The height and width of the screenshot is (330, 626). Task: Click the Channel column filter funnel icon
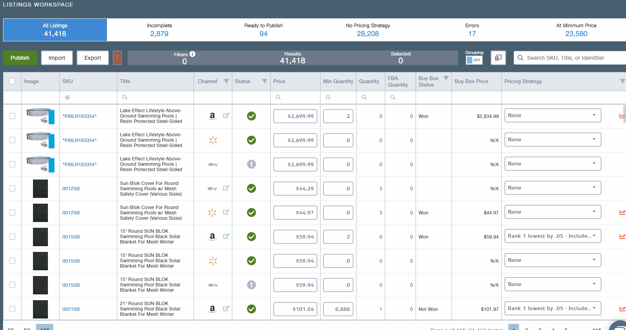click(x=226, y=81)
